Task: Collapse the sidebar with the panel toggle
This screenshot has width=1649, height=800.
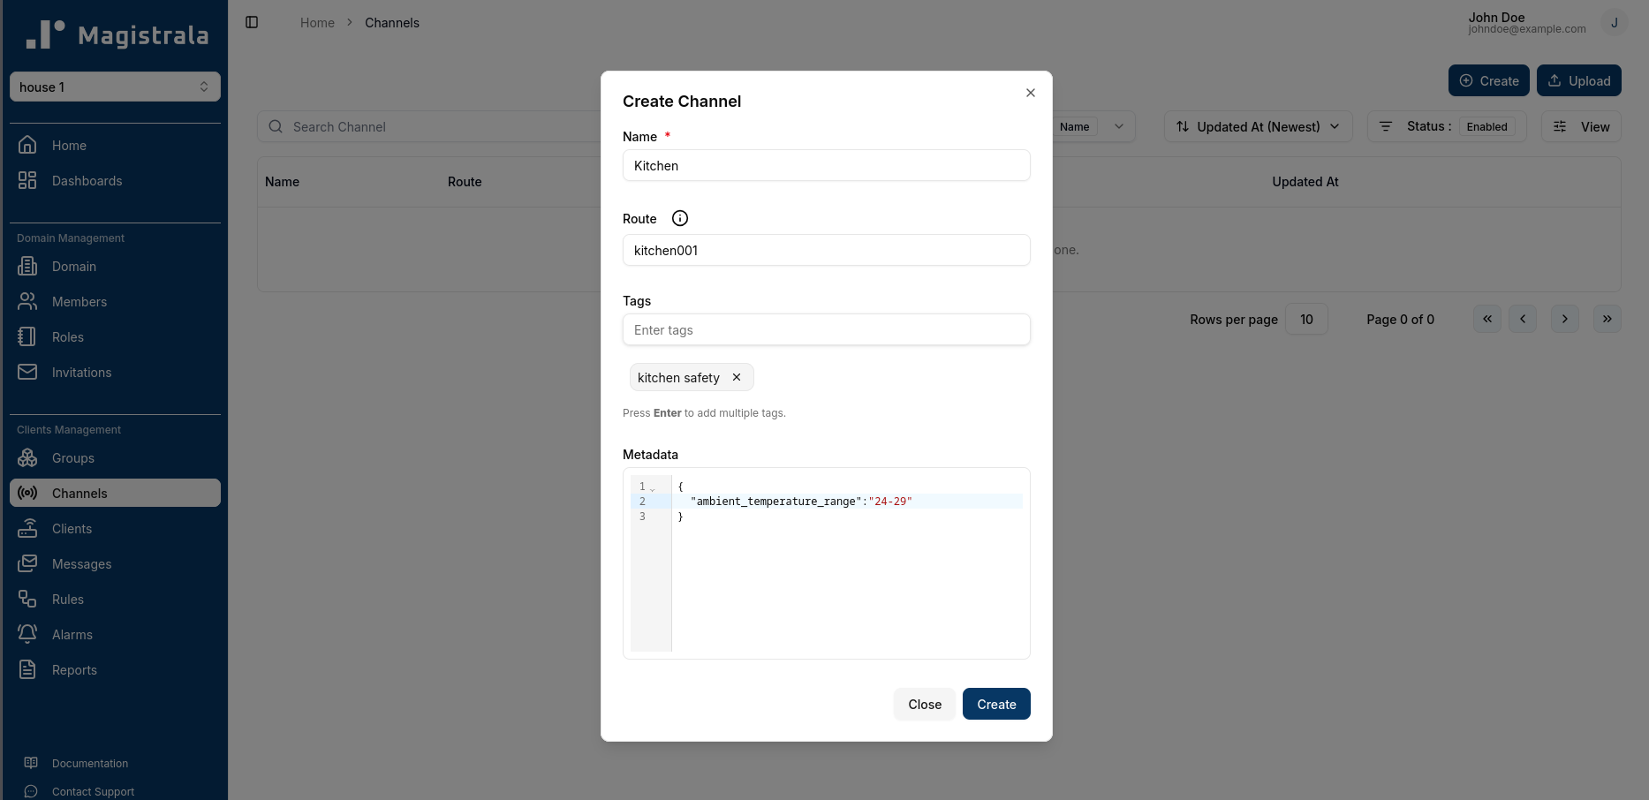Action: tap(252, 21)
